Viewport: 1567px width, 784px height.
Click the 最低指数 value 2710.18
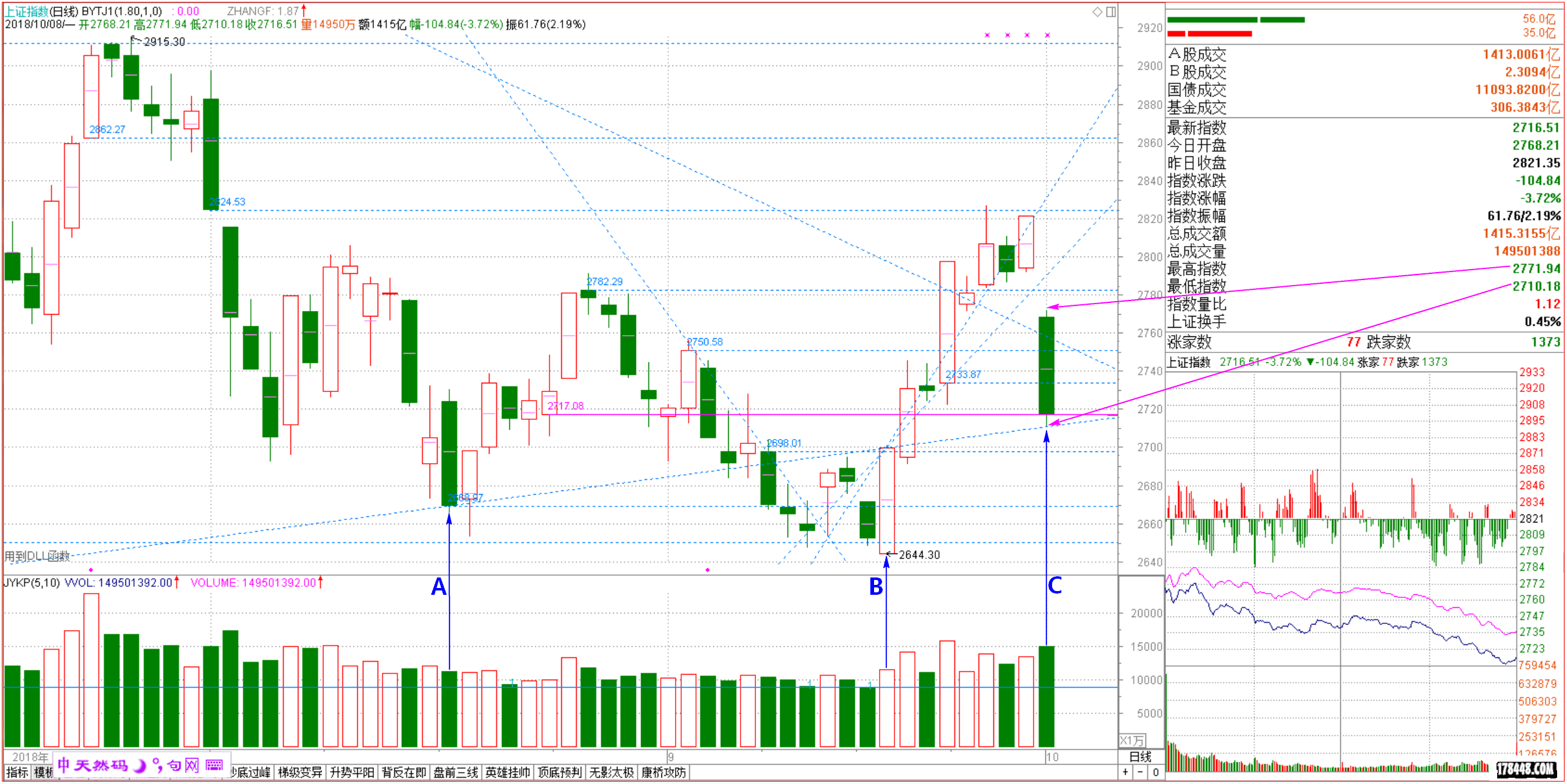click(1536, 286)
